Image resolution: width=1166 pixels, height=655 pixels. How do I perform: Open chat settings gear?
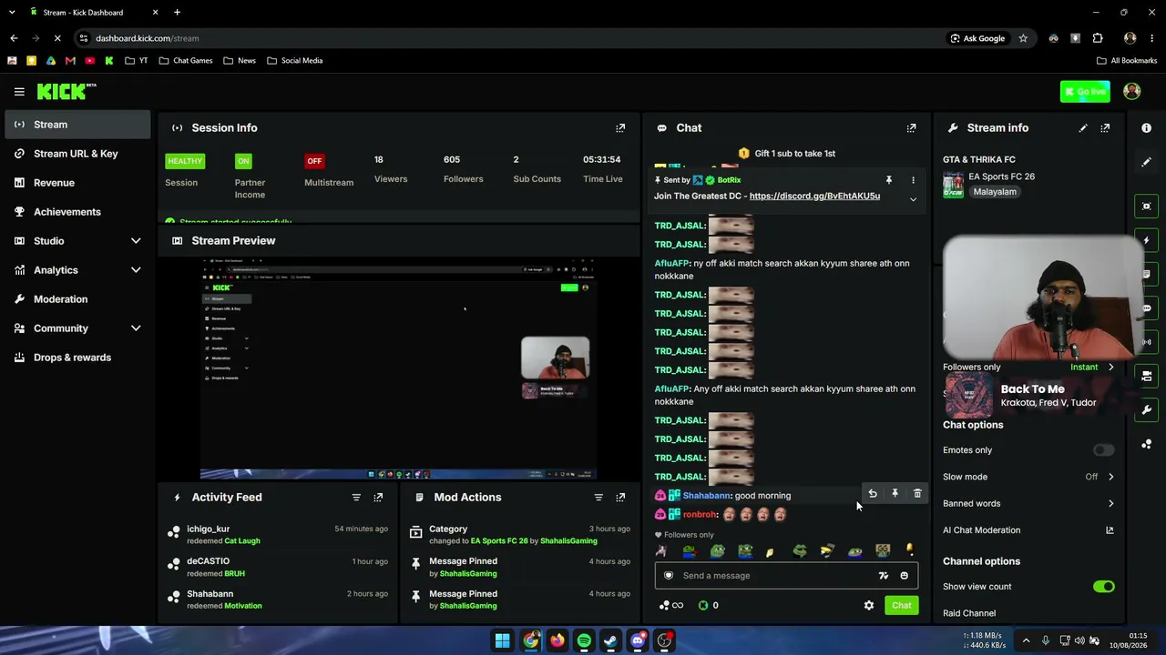tap(869, 605)
